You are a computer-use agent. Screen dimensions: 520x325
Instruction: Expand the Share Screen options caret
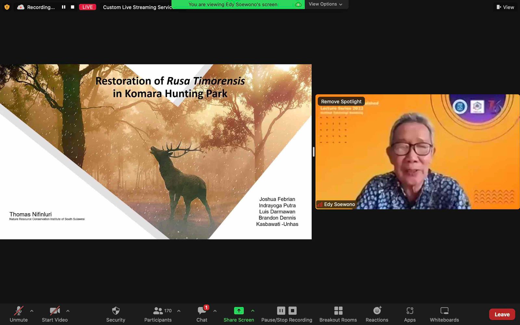tap(253, 311)
